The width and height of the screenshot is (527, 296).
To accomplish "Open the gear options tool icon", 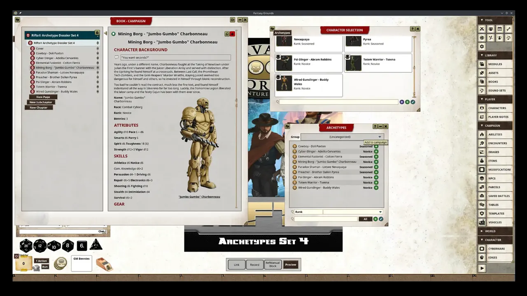I will 482,47.
